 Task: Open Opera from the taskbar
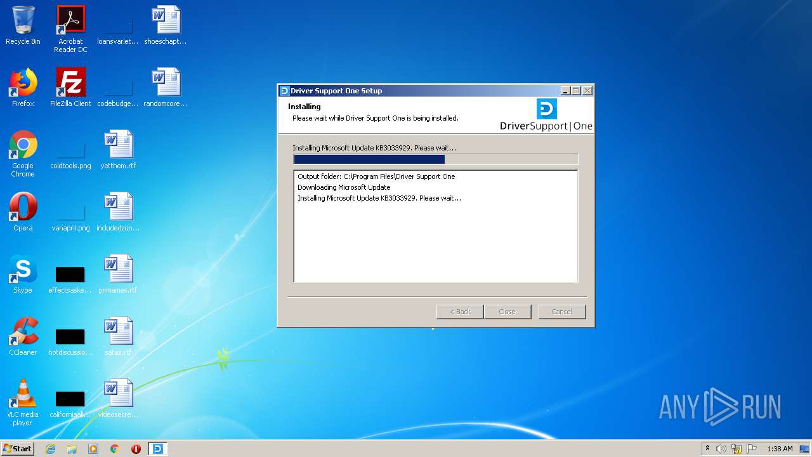coord(136,449)
